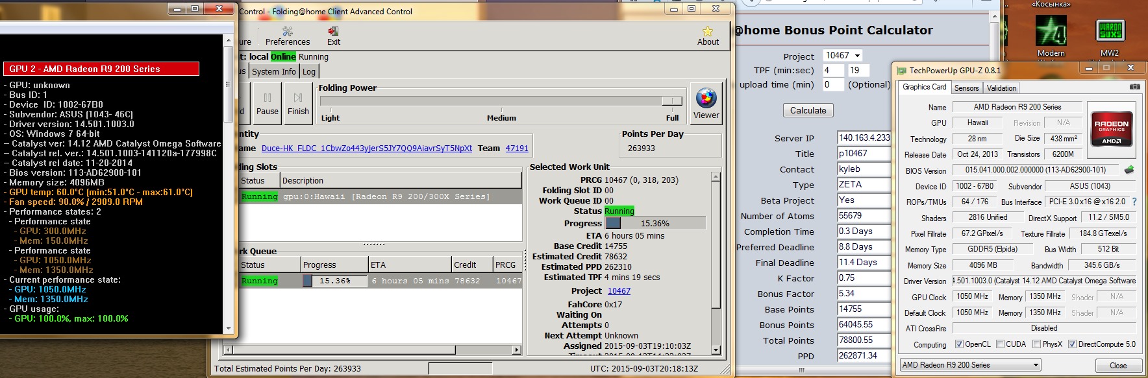Toggle the DirectCompute 5.0 checkbox
The image size is (1148, 378).
coord(1072,344)
